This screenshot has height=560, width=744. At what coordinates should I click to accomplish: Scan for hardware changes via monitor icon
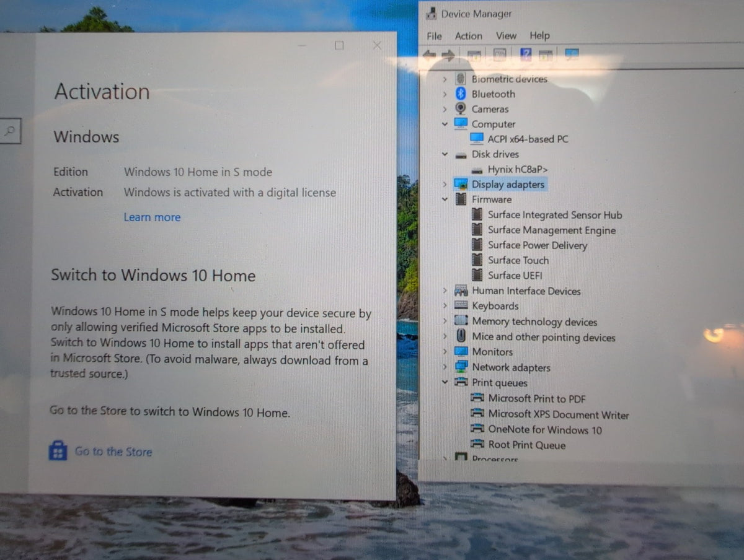pos(571,55)
